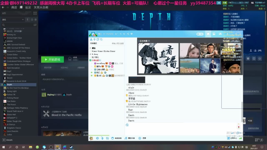The height and width of the screenshot is (150, 267).
Task: Select Winner Winner Chicken Dinner channel
Action: (x=103, y=51)
